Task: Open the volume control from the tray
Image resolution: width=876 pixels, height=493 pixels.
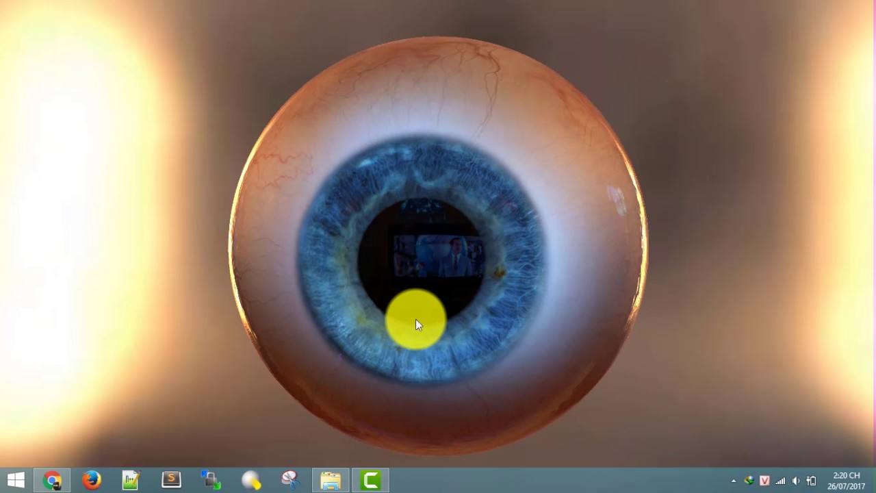Action: click(795, 481)
